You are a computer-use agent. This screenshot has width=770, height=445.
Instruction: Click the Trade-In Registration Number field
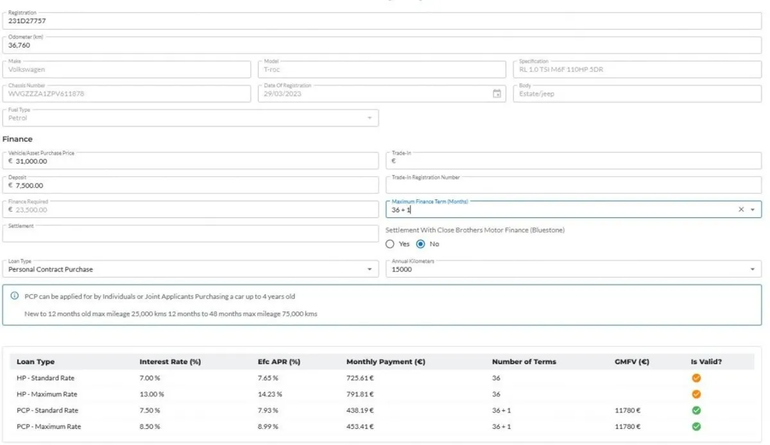[x=574, y=185]
